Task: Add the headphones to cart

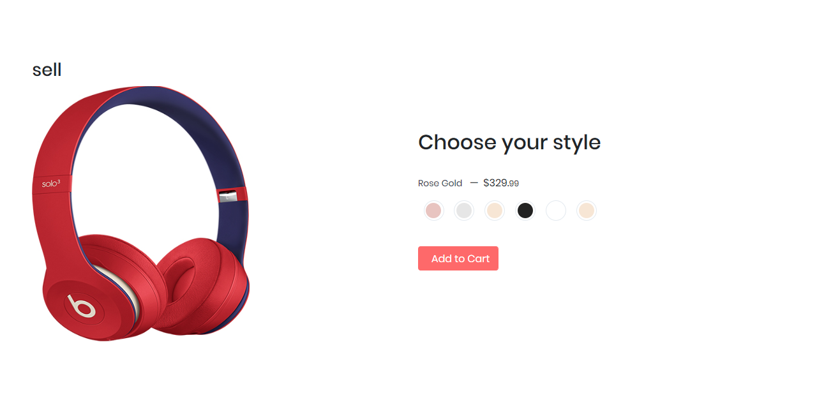Action: click(458, 258)
